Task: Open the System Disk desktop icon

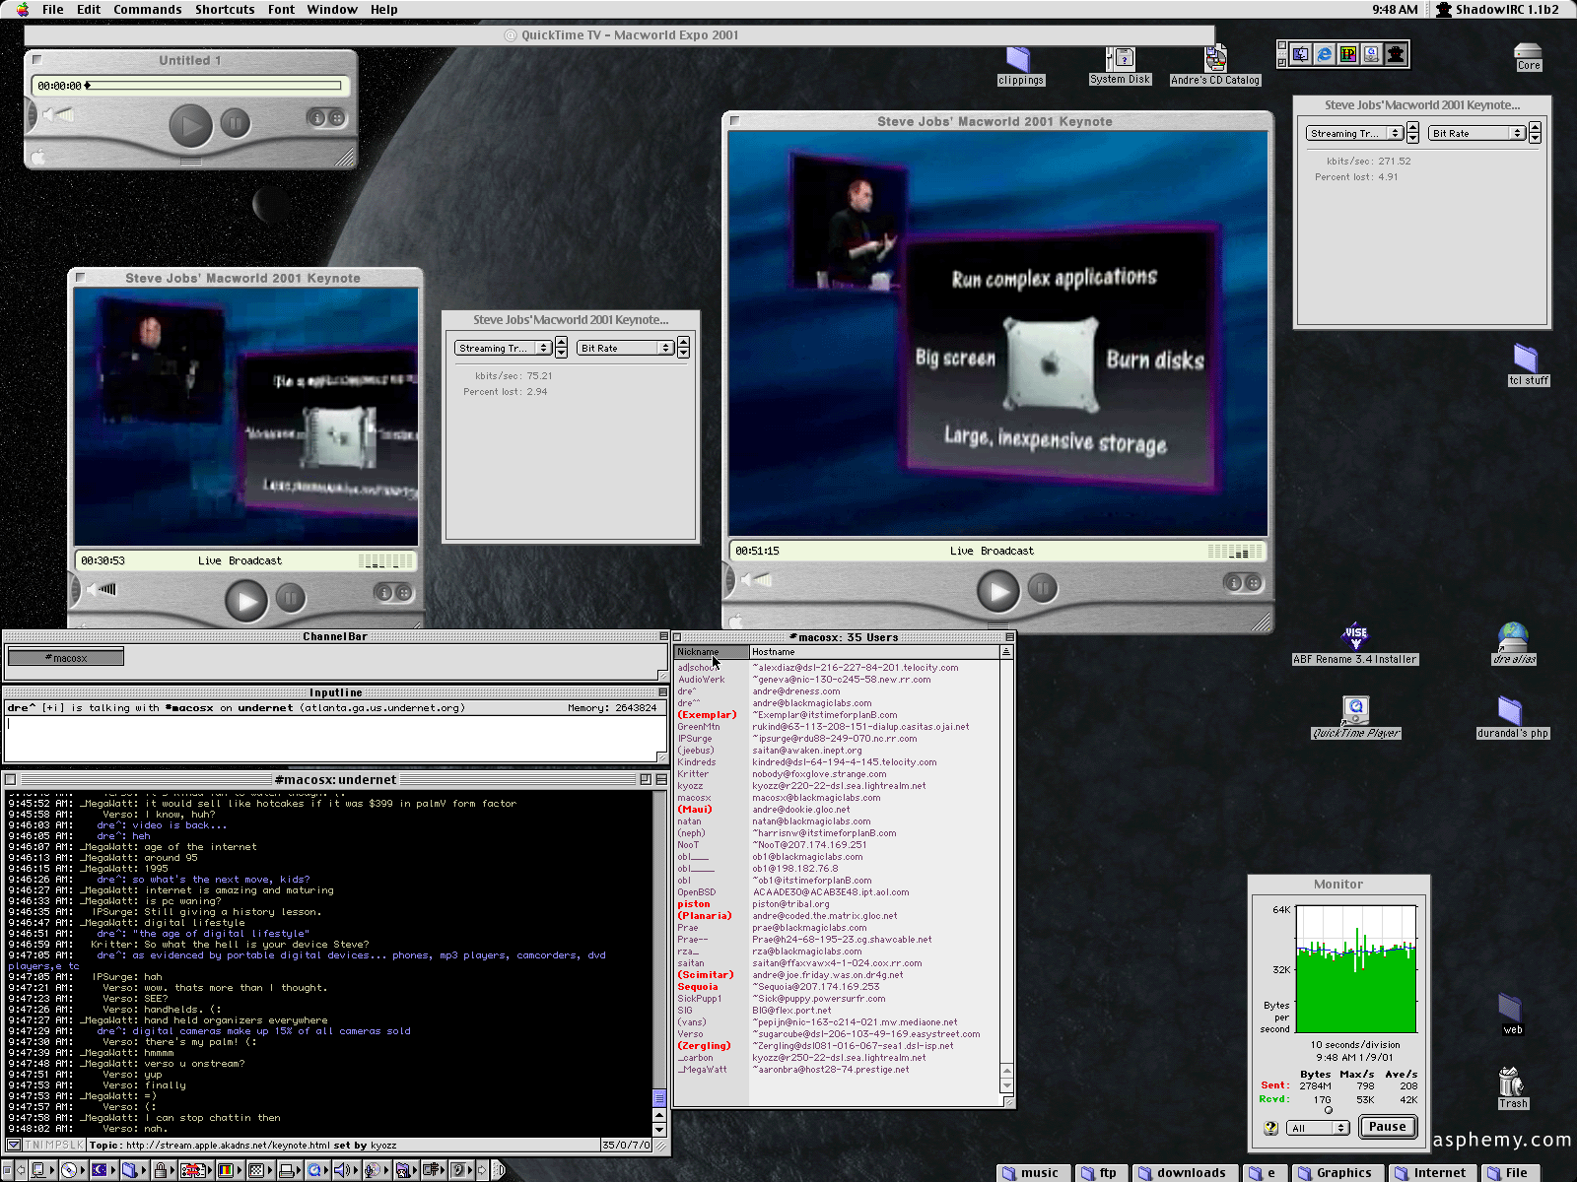Action: (x=1121, y=61)
